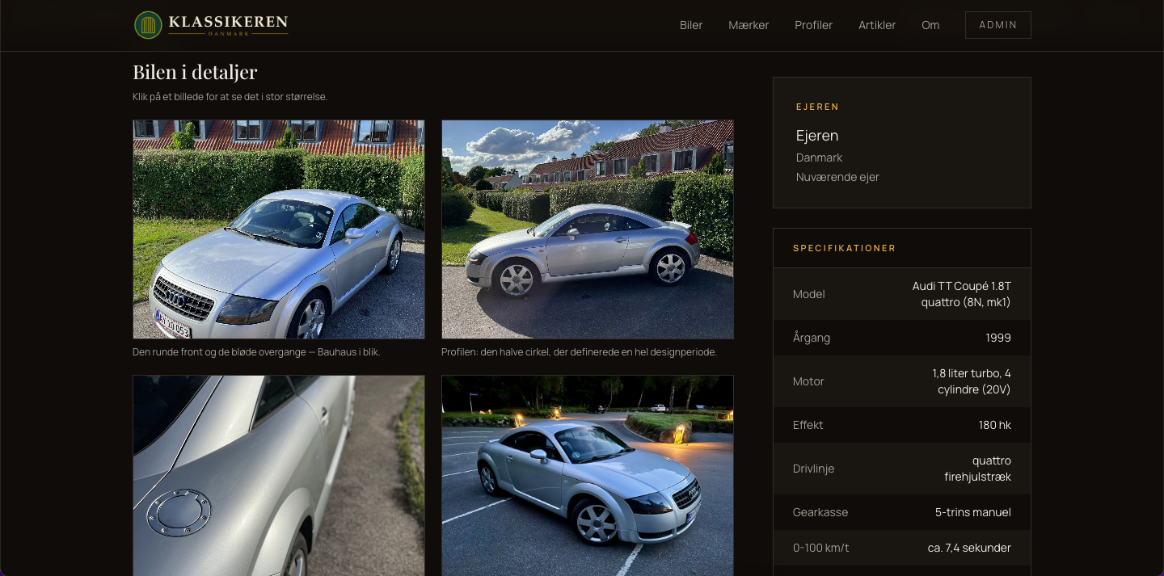Open the Biler menu item
Viewport: 1164px width, 576px height.
pyautogui.click(x=691, y=25)
